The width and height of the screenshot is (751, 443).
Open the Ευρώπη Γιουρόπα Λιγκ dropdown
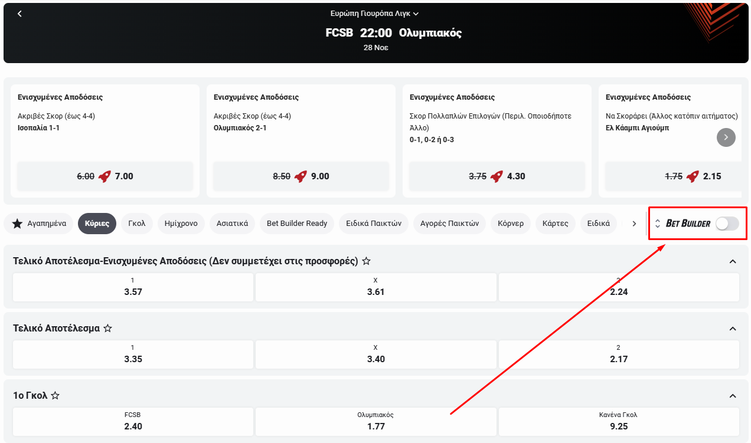[375, 14]
